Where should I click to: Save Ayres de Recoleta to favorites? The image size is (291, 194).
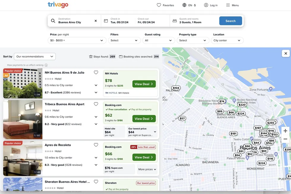[96, 145]
